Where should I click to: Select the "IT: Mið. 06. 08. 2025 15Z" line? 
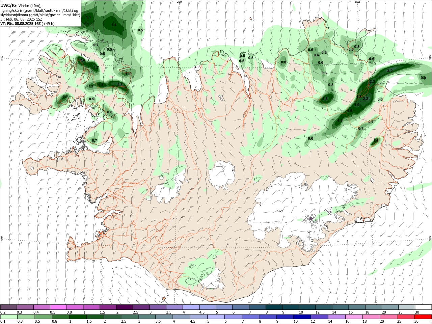(x=21, y=19)
